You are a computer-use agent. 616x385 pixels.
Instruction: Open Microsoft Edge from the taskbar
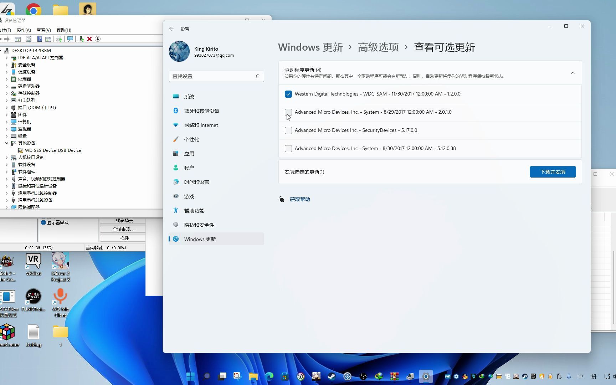(x=269, y=376)
